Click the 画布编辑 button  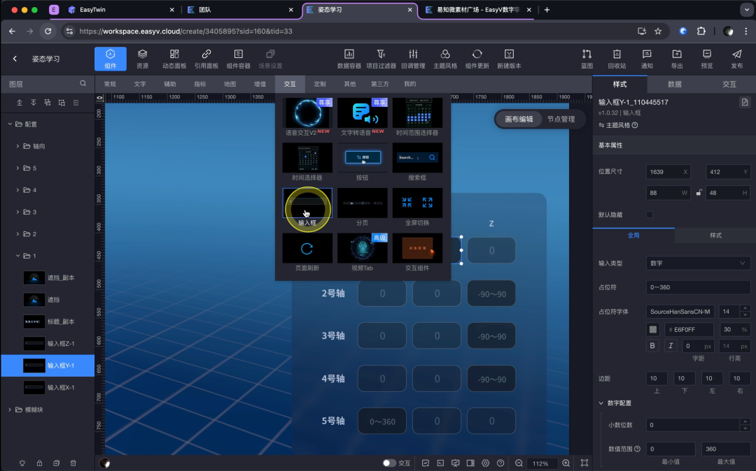[x=519, y=119]
